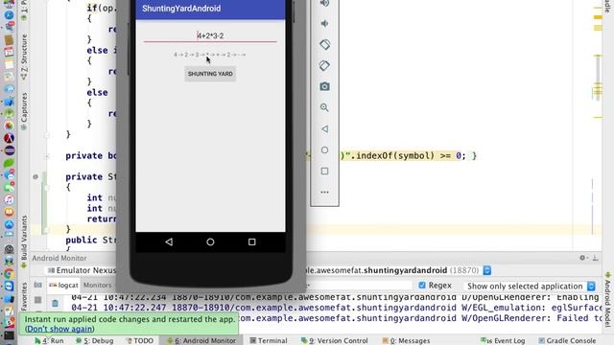Open Chrome from the Dock
The image size is (614, 345).
pyautogui.click(x=9, y=274)
